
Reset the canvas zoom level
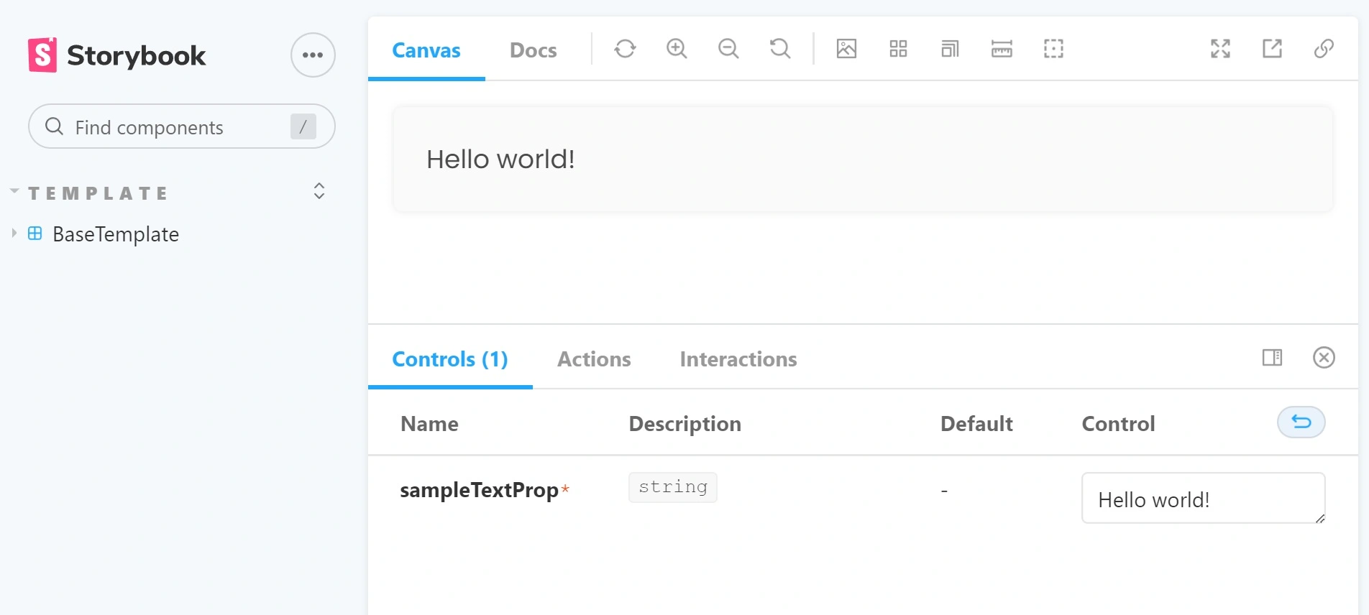(x=780, y=49)
